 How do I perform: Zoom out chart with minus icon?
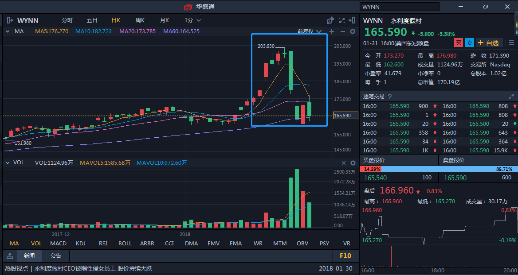pos(342,31)
